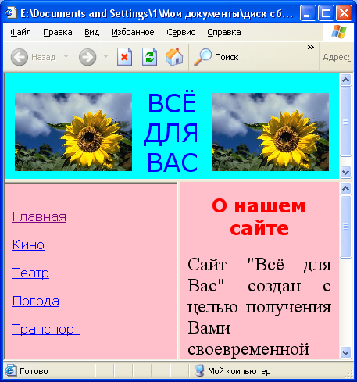Screen dimensions: 357x382
Task: Click the Готово status bar text
Action: [34, 371]
